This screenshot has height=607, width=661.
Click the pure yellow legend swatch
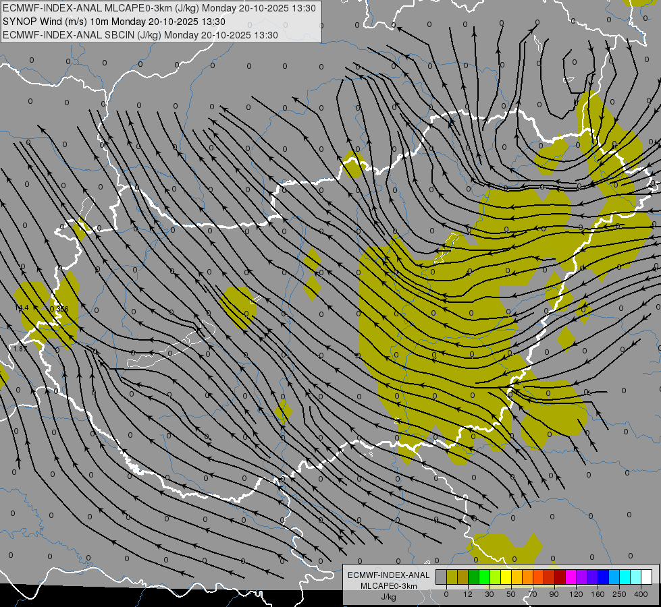click(506, 577)
